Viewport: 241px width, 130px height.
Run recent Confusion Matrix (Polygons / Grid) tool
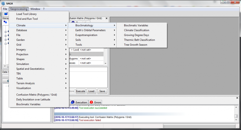tap(39, 95)
